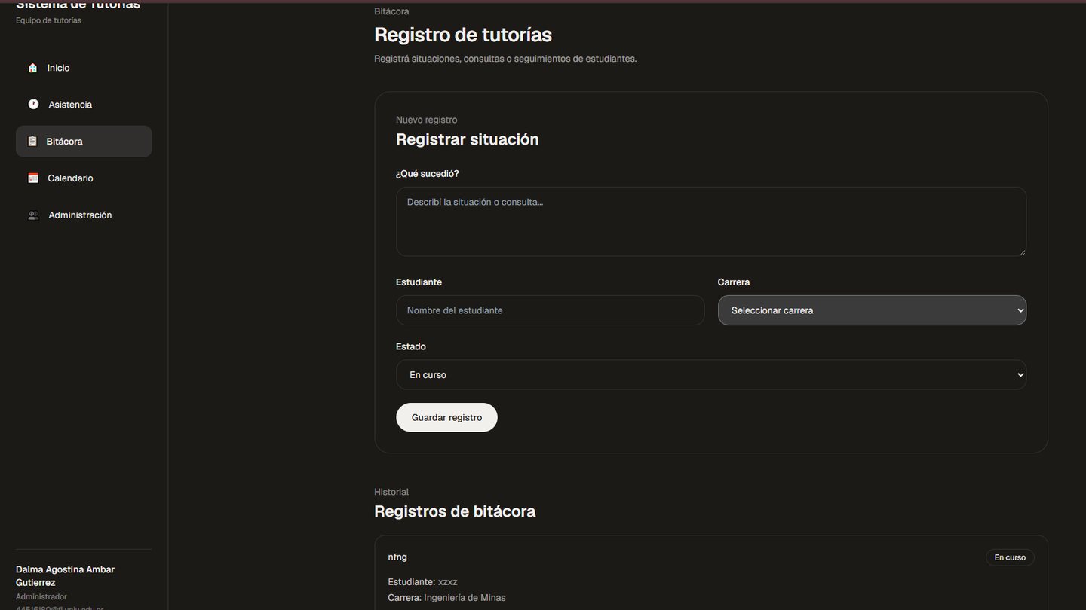This screenshot has width=1086, height=610.
Task: Click the Registro de tutorías page title
Action: [463, 35]
